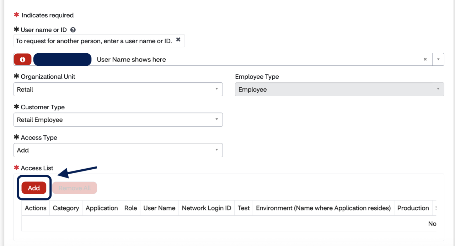The image size is (455, 246).
Task: Click the Remove All button
Action: (x=74, y=188)
